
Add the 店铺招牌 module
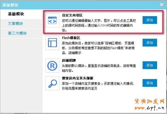150,65
